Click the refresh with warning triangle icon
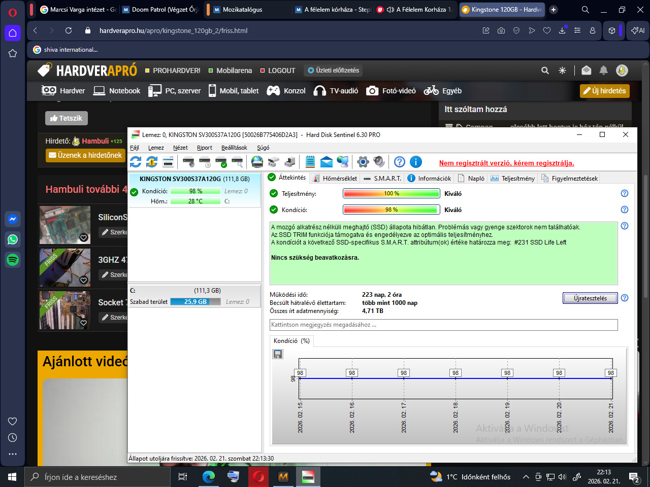This screenshot has width=650, height=487. (152, 162)
